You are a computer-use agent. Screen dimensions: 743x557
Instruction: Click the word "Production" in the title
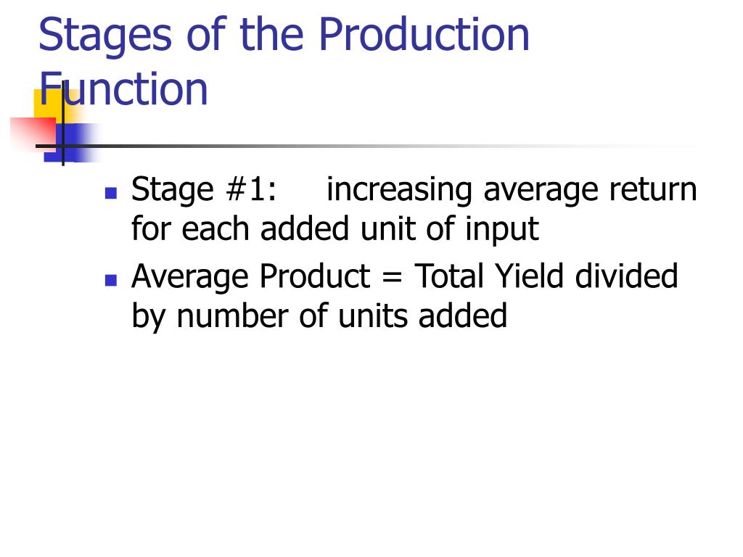pos(424,34)
